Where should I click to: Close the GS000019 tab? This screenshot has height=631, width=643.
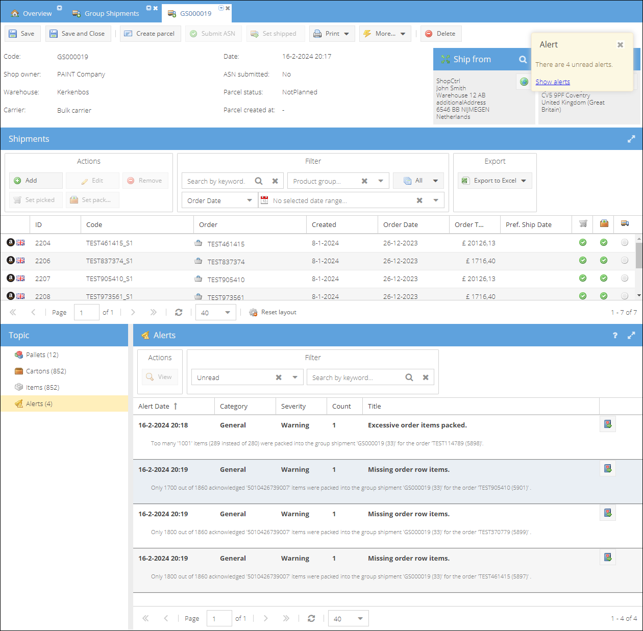coord(228,8)
